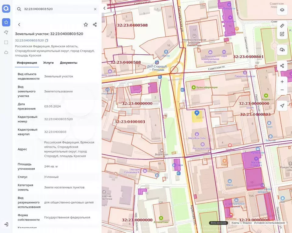Zoom in the map with plus
The height and width of the screenshot is (233, 292).
pyautogui.click(x=282, y=82)
